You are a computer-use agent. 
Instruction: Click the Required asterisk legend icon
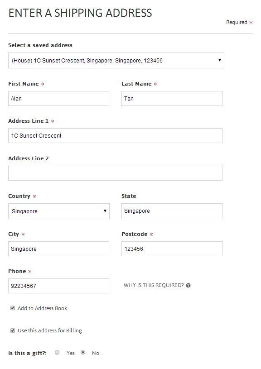[251, 22]
